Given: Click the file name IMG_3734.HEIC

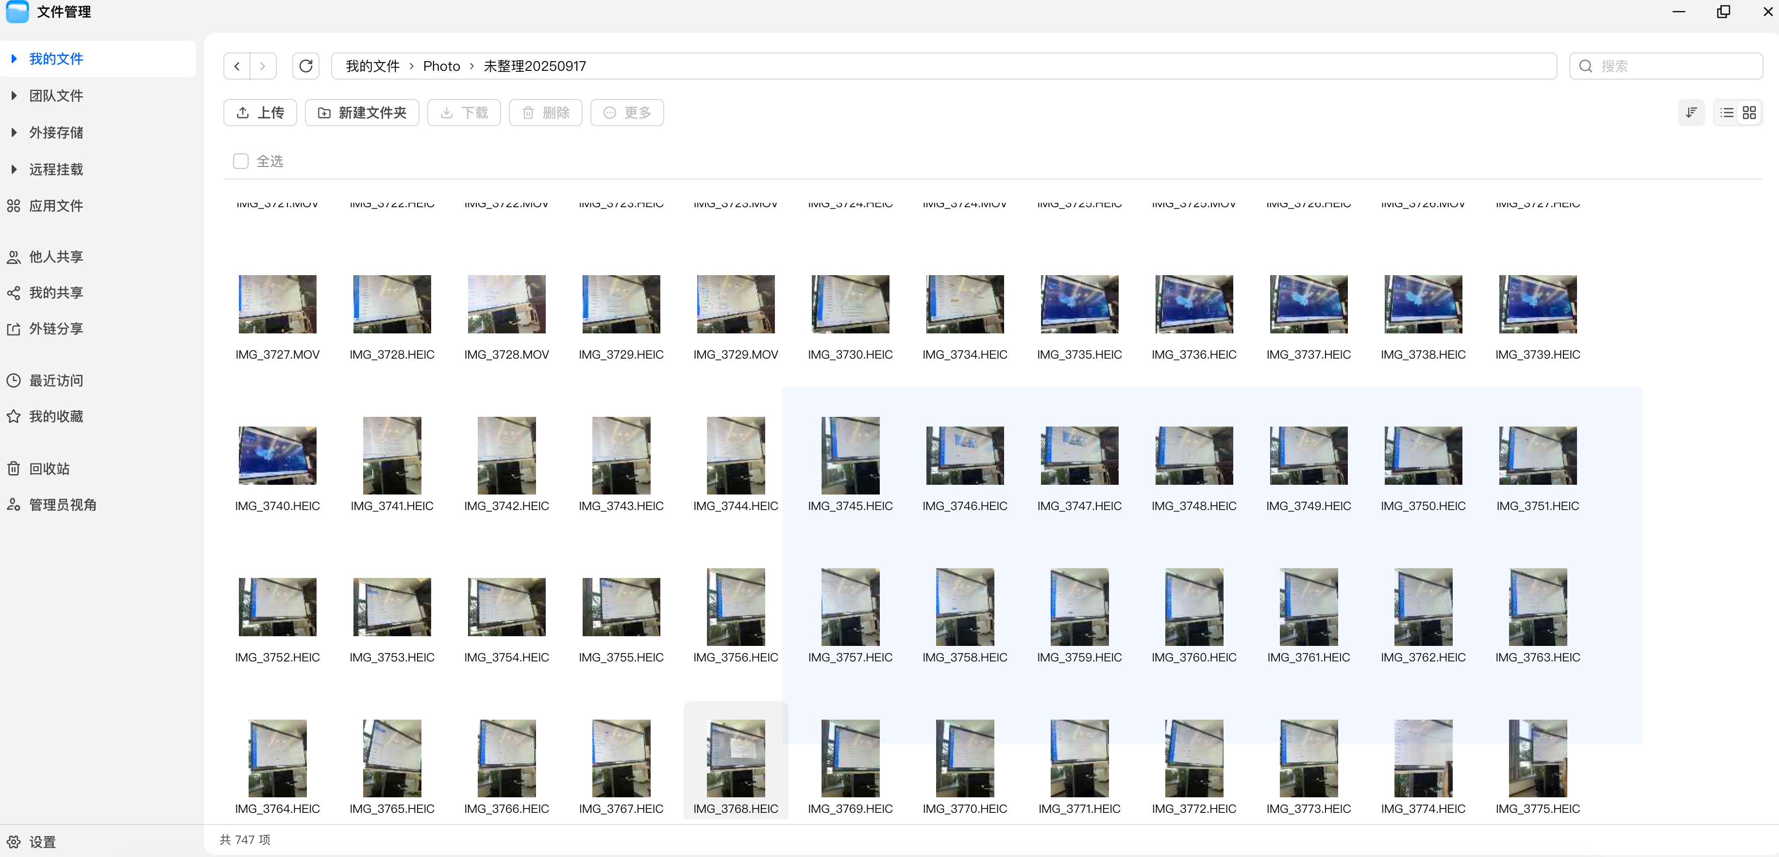Looking at the screenshot, I should click(x=965, y=355).
